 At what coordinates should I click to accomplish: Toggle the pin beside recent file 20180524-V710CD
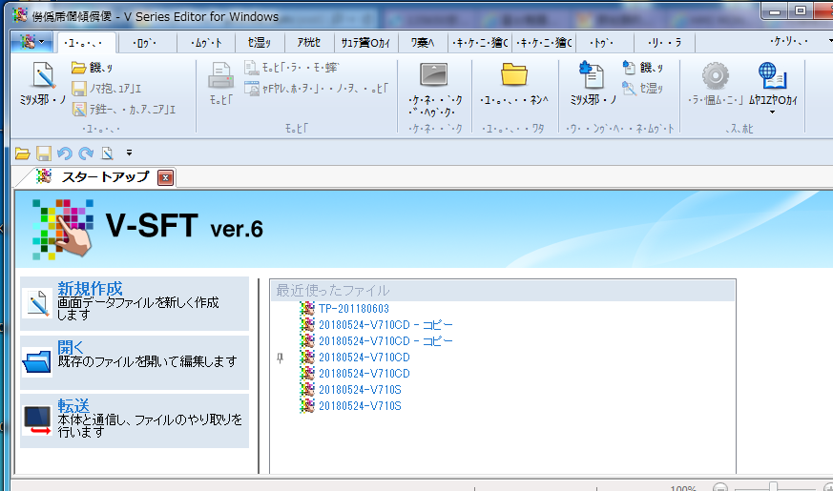pyautogui.click(x=281, y=357)
